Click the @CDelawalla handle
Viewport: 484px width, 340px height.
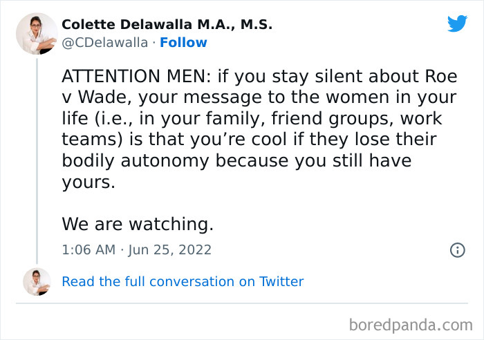pos(104,43)
